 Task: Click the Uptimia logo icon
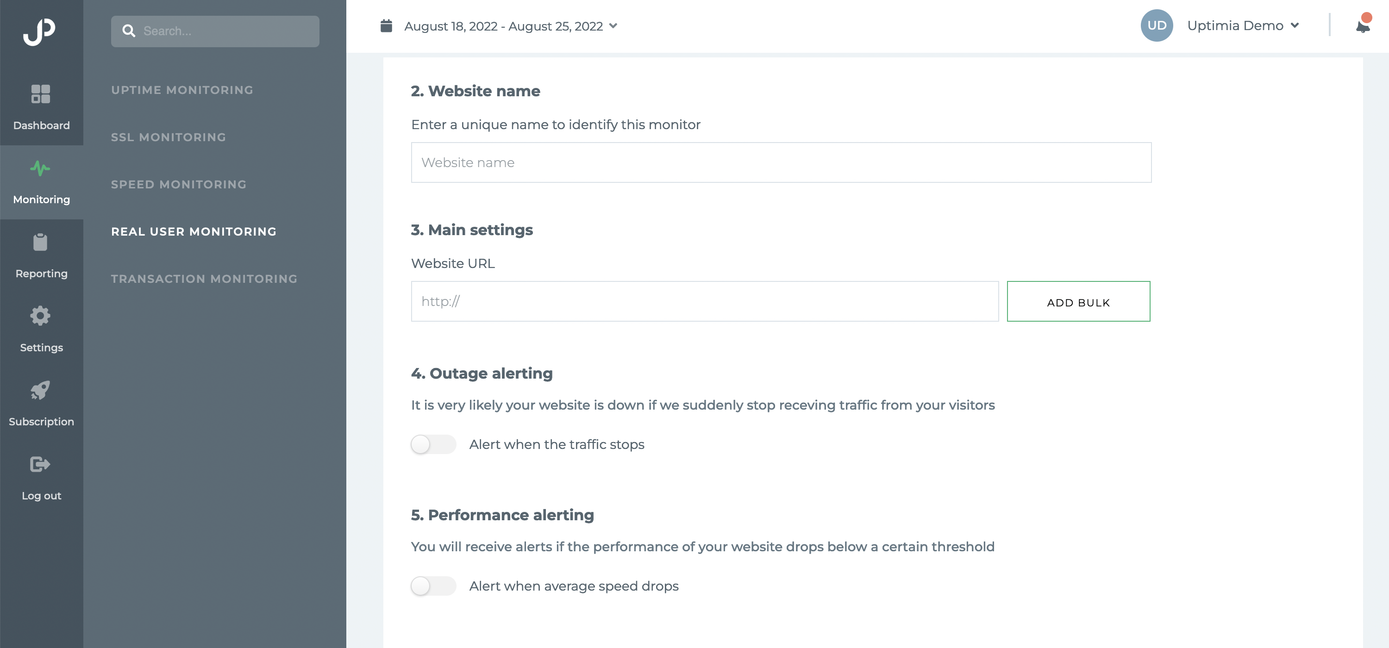(39, 32)
